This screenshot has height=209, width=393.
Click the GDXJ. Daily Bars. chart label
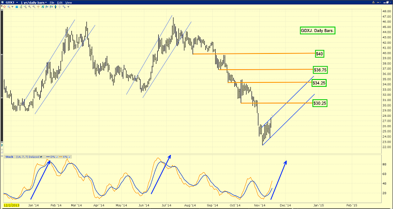(317, 31)
